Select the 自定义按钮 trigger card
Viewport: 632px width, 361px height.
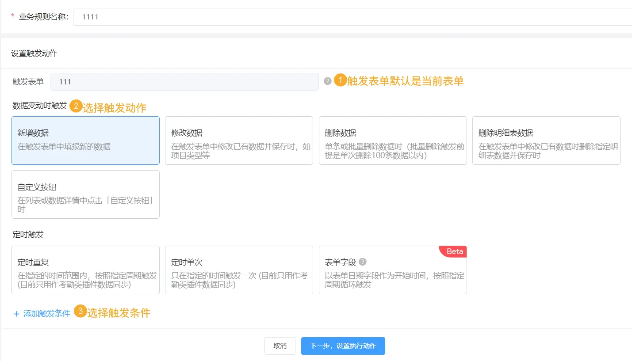click(85, 194)
